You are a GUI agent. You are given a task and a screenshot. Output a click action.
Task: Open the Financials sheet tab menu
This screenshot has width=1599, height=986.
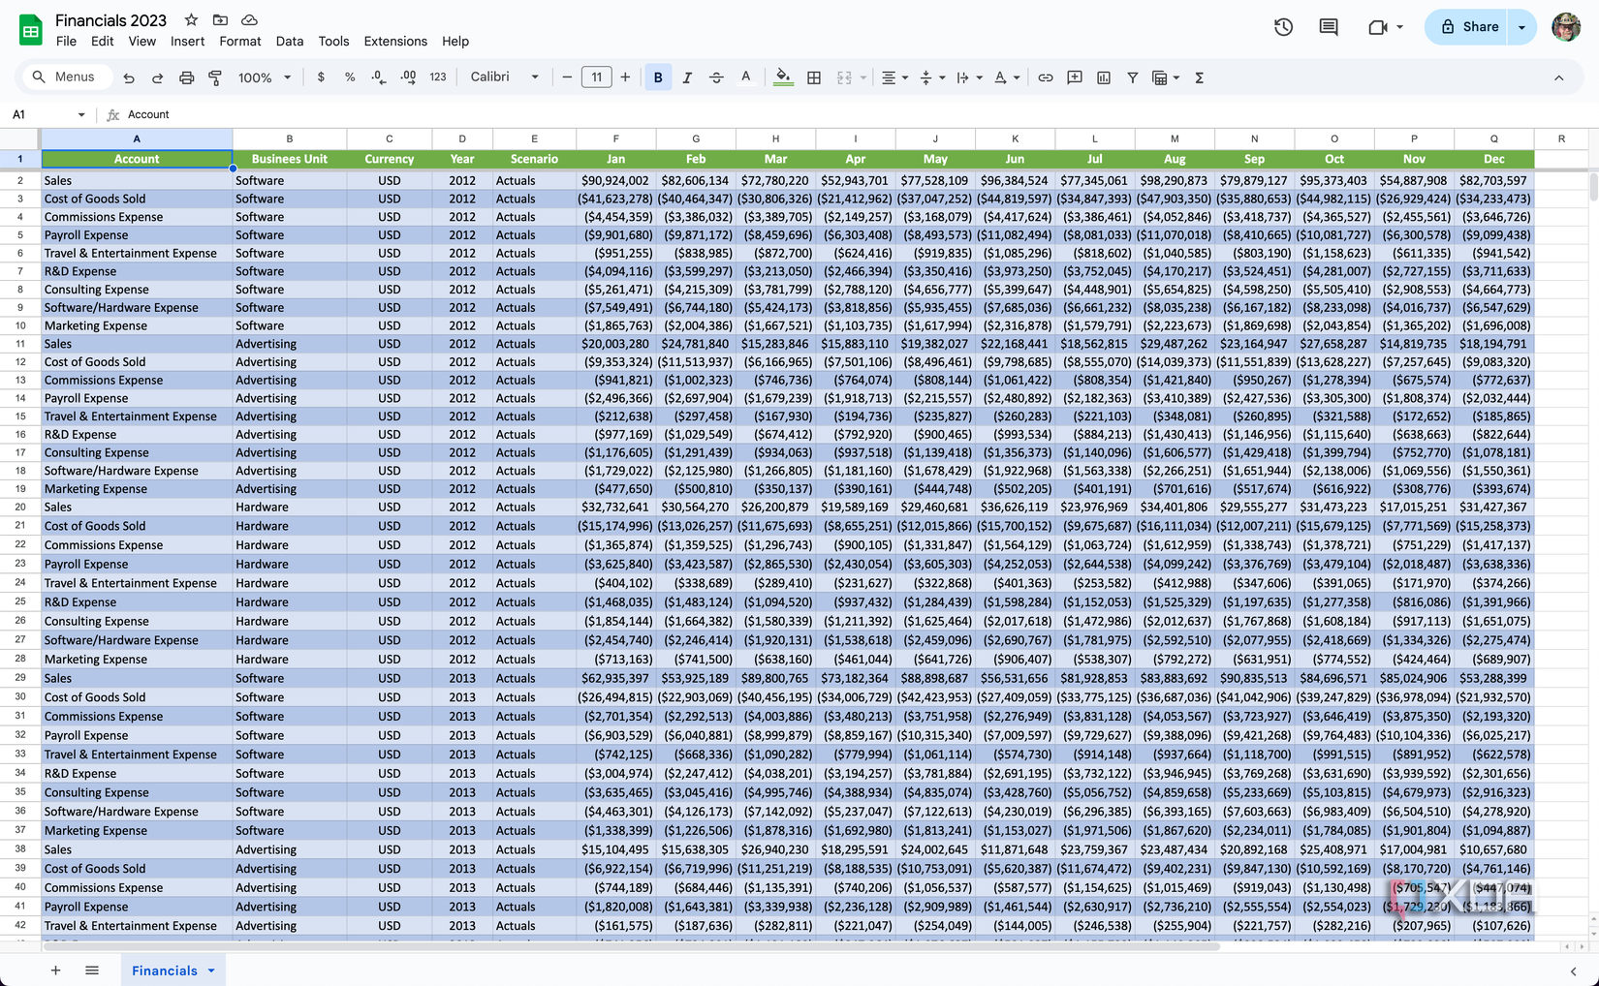coord(209,970)
